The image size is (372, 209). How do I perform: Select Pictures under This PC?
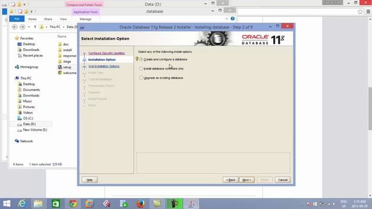pyautogui.click(x=28, y=107)
